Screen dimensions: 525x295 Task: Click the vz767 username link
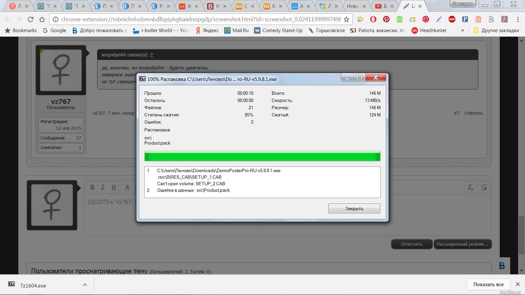pos(61,102)
